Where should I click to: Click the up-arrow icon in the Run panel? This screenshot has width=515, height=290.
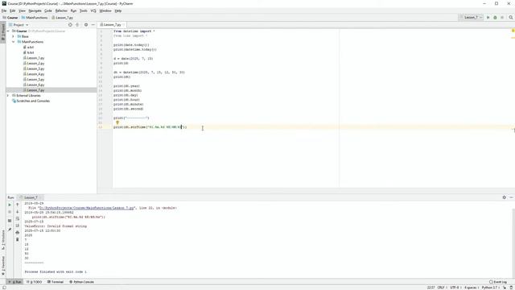(x=18, y=205)
